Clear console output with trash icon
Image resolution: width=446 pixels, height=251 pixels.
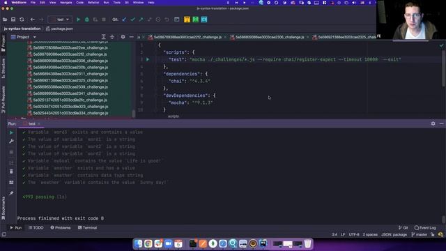[11, 172]
